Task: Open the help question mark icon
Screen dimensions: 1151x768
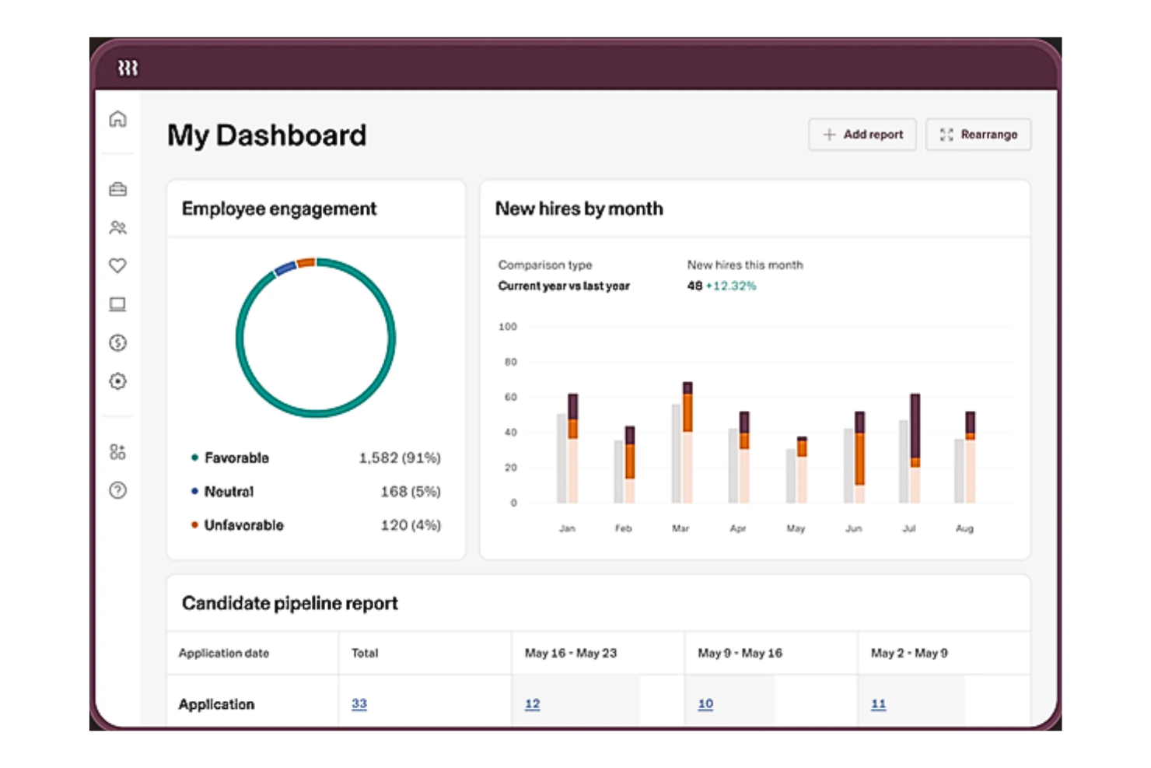Action: (x=117, y=490)
